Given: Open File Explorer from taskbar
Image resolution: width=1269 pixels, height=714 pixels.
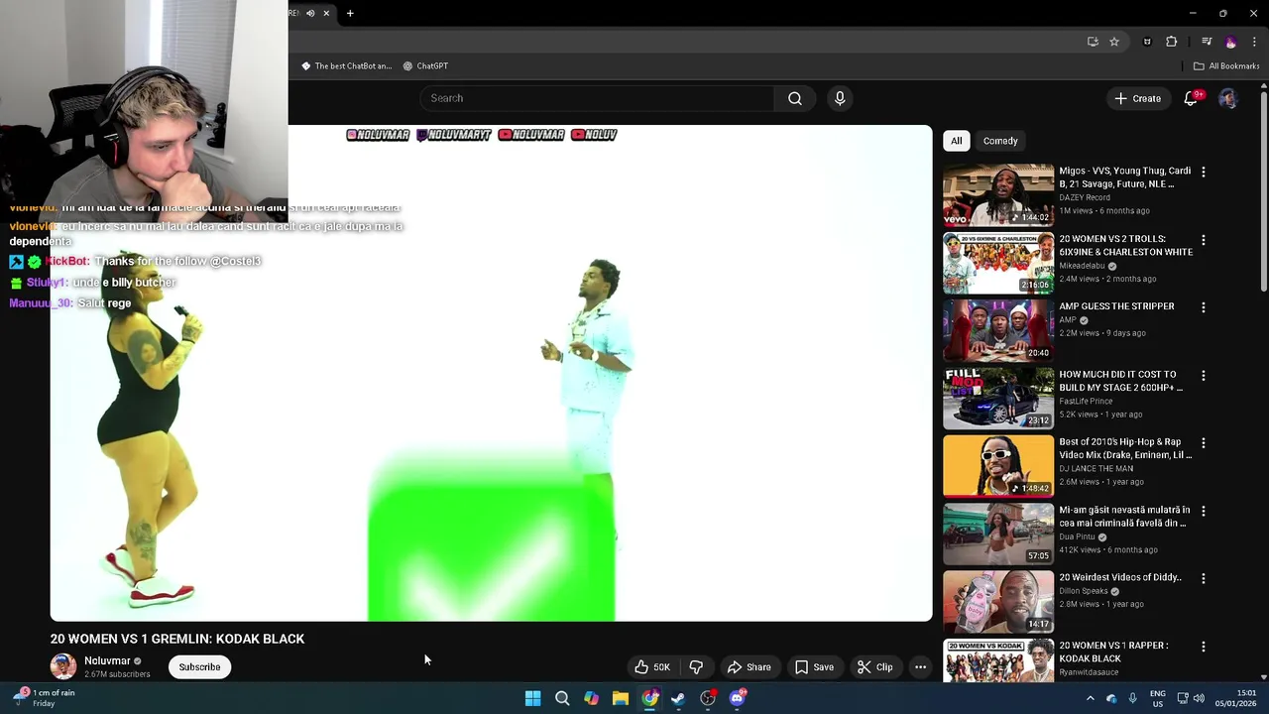Looking at the screenshot, I should 621,698.
